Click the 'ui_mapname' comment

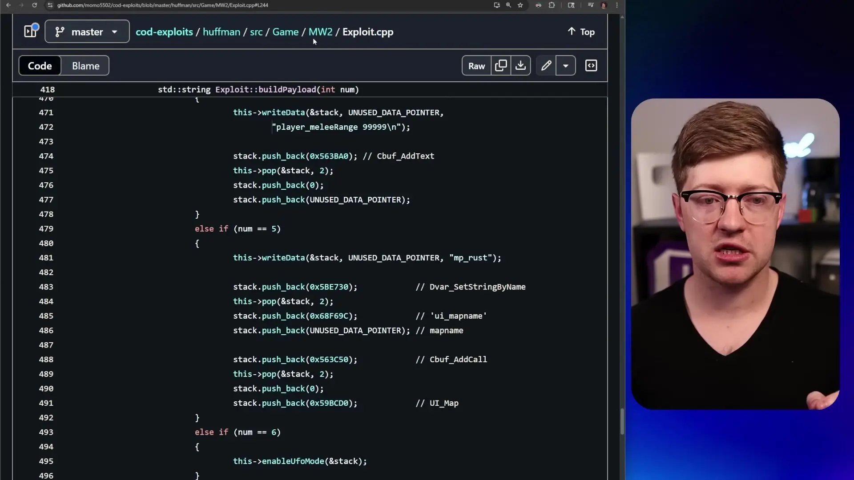point(451,316)
